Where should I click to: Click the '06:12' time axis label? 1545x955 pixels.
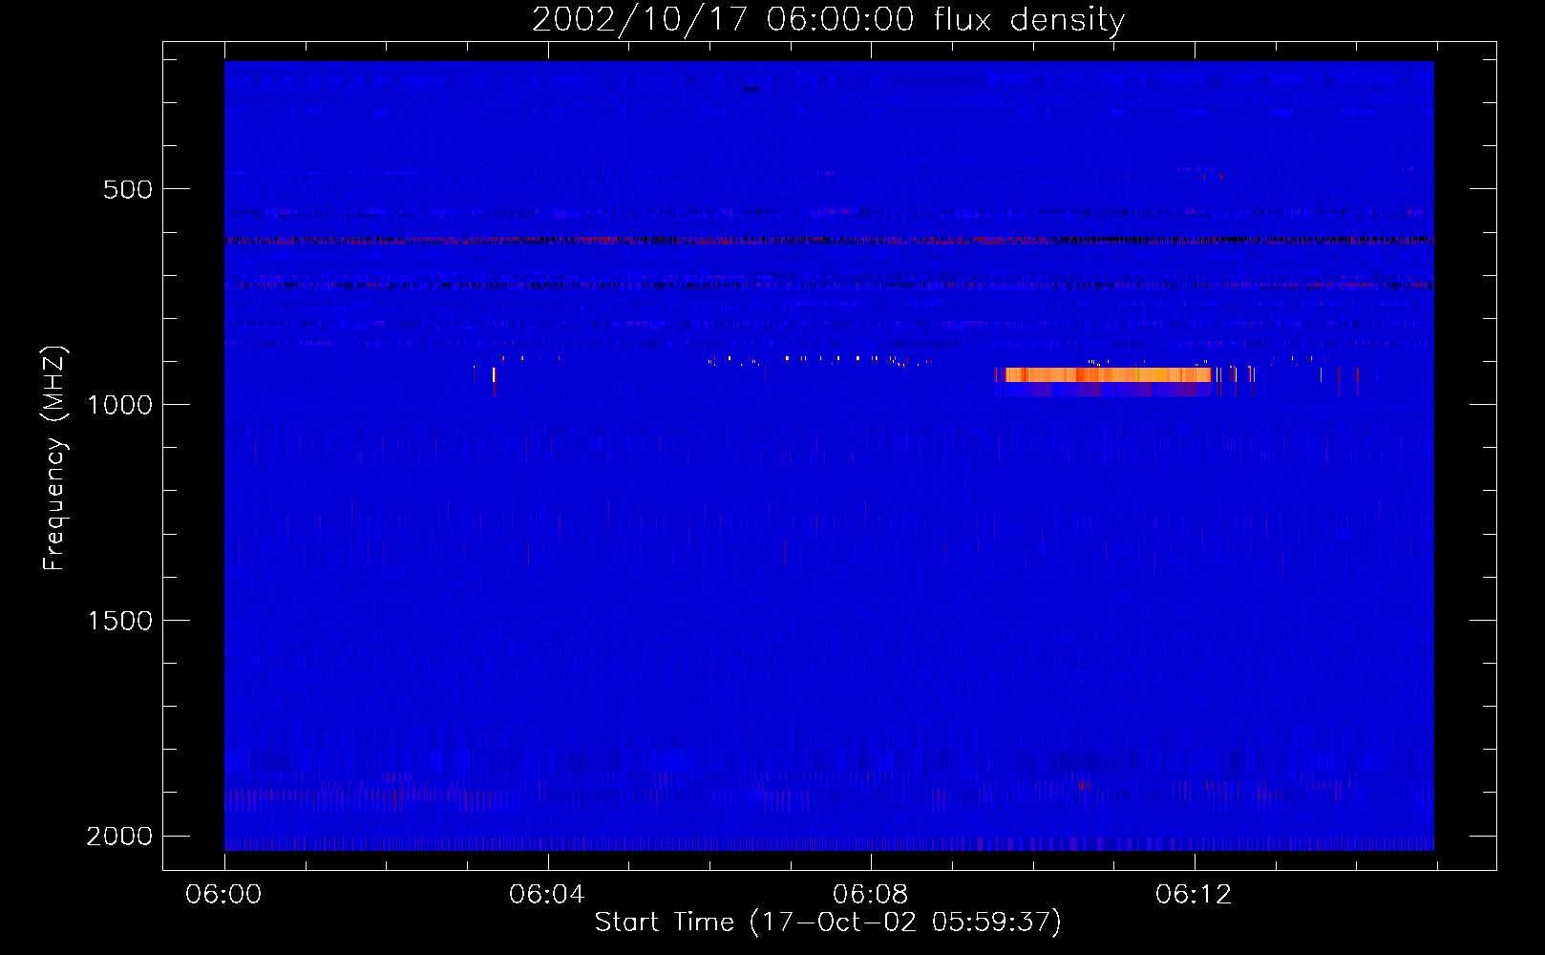[1194, 895]
